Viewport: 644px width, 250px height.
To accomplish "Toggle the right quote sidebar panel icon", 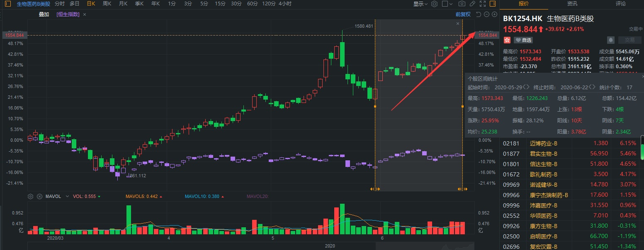I will point(493,4).
